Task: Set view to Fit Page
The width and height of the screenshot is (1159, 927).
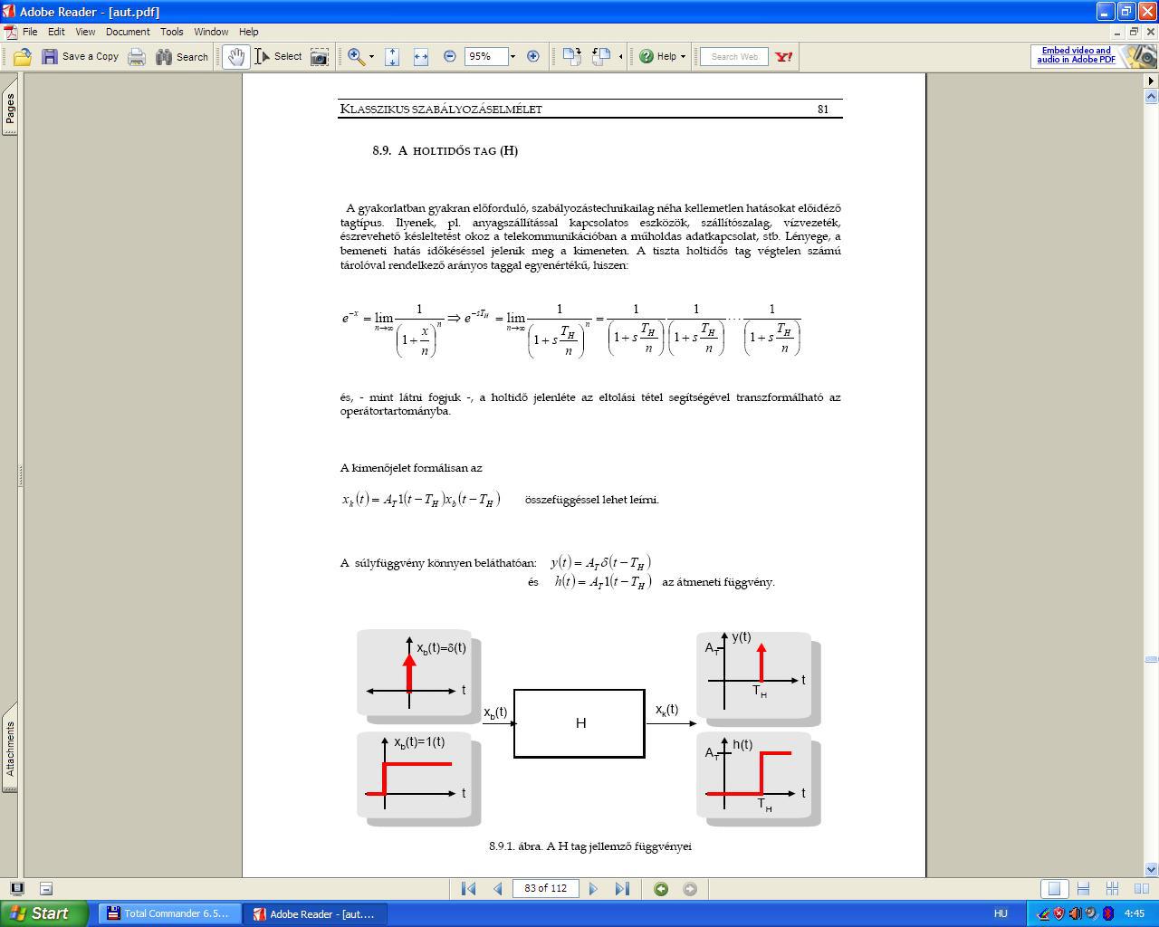Action: (x=392, y=57)
